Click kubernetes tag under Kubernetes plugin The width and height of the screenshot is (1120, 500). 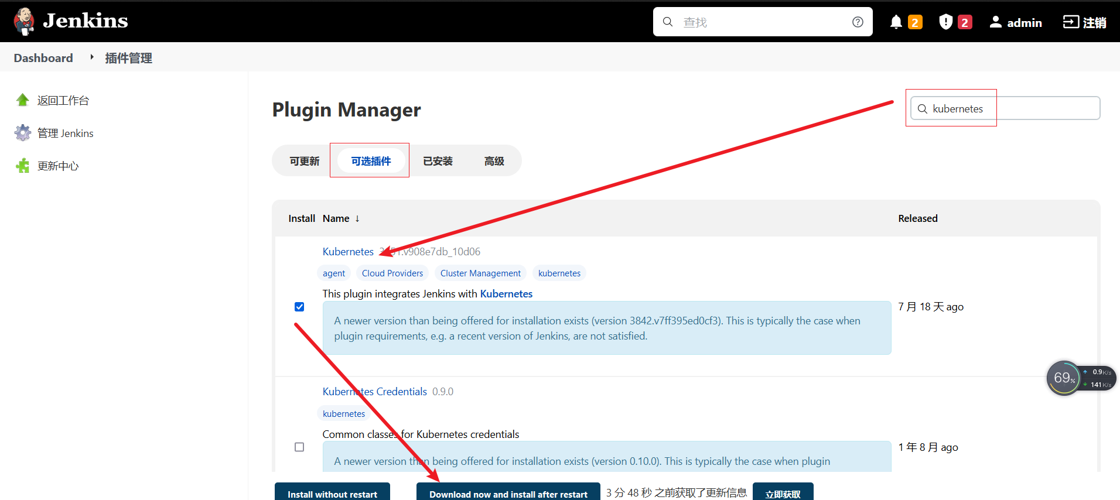point(559,273)
